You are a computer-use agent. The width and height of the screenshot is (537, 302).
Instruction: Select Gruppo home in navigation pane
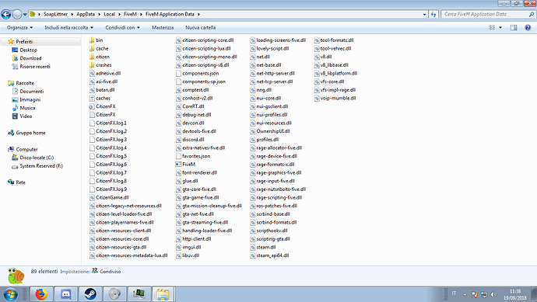(30, 133)
